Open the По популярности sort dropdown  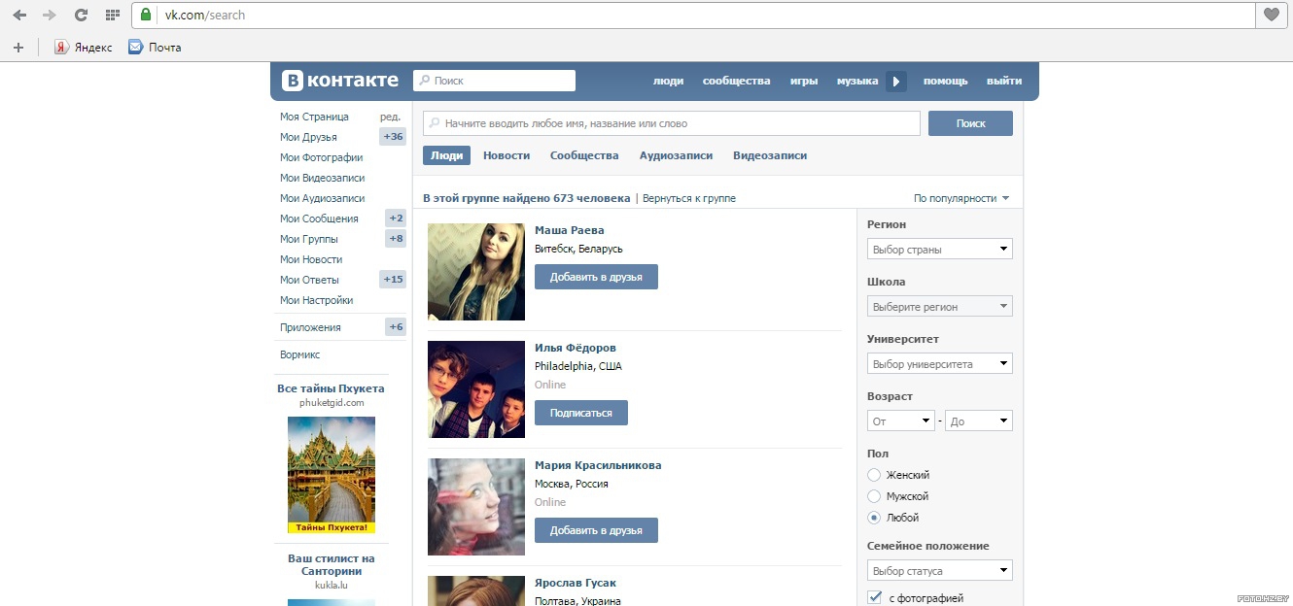click(961, 198)
